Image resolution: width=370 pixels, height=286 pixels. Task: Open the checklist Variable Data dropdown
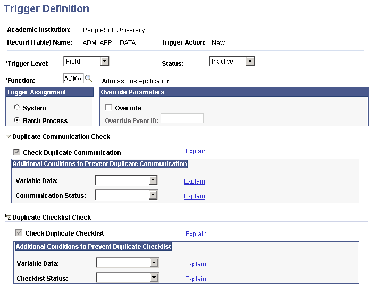[x=127, y=263]
